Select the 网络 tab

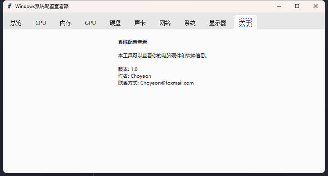coord(165,23)
